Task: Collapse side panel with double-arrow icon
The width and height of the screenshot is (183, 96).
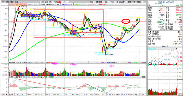Action: [x=145, y=2]
